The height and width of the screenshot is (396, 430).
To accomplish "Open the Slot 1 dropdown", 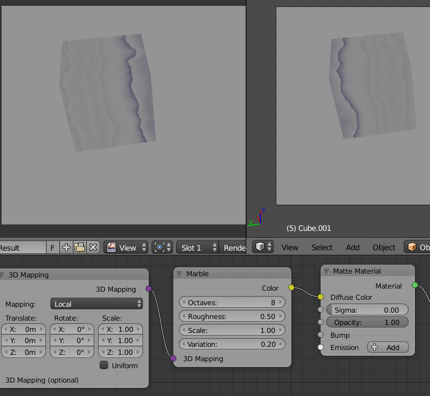I will [x=197, y=247].
